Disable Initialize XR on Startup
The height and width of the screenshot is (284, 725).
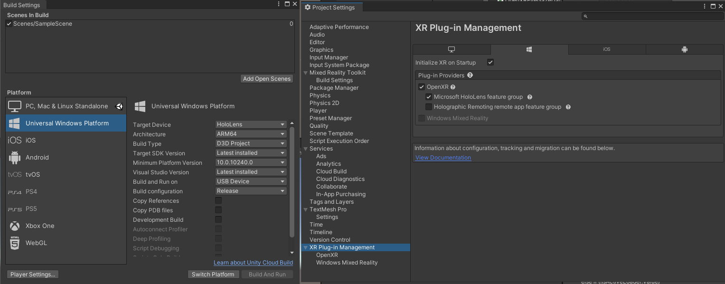pos(490,62)
